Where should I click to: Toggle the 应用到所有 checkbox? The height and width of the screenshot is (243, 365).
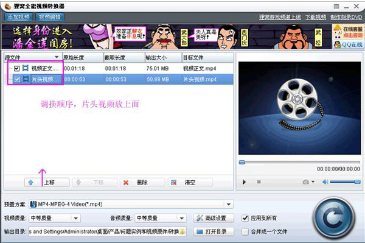(x=245, y=218)
